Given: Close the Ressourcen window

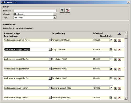Looking at the screenshot, I should pyautogui.click(x=129, y=2).
